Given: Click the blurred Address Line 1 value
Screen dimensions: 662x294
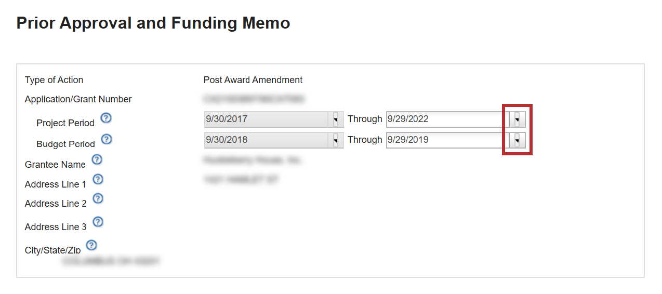Looking at the screenshot, I should [x=241, y=180].
